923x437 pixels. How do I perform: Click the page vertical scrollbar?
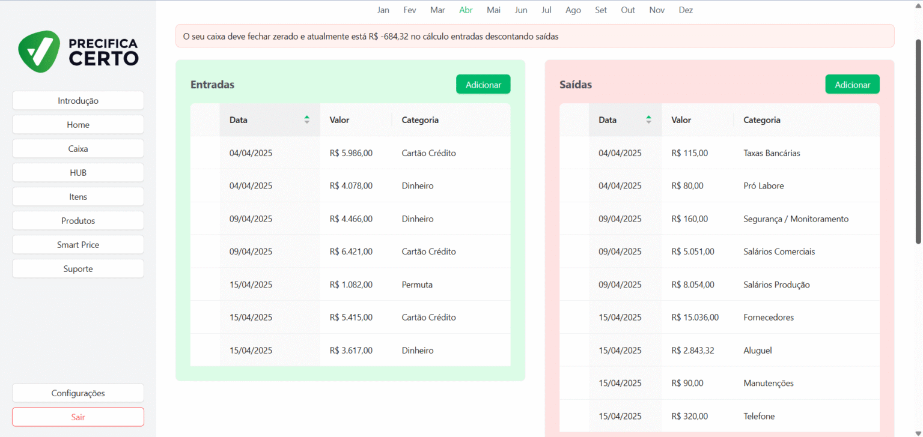(918, 141)
